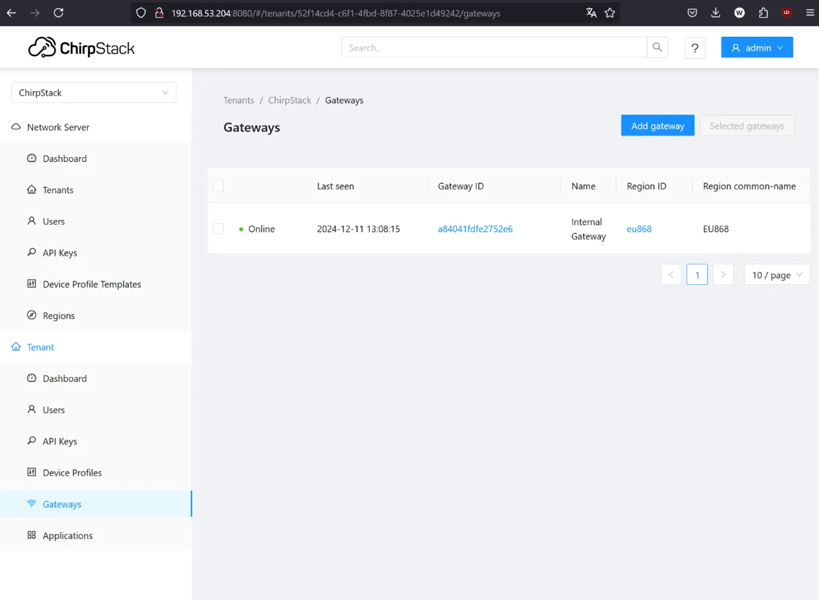Image resolution: width=819 pixels, height=600 pixels.
Task: Click the Add gateway button
Action: [x=657, y=126]
